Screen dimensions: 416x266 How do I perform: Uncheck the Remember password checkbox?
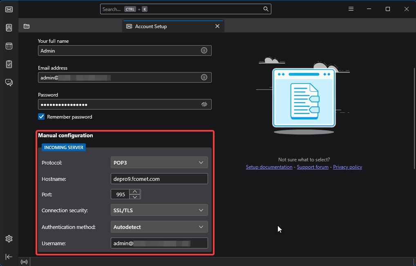coord(41,117)
